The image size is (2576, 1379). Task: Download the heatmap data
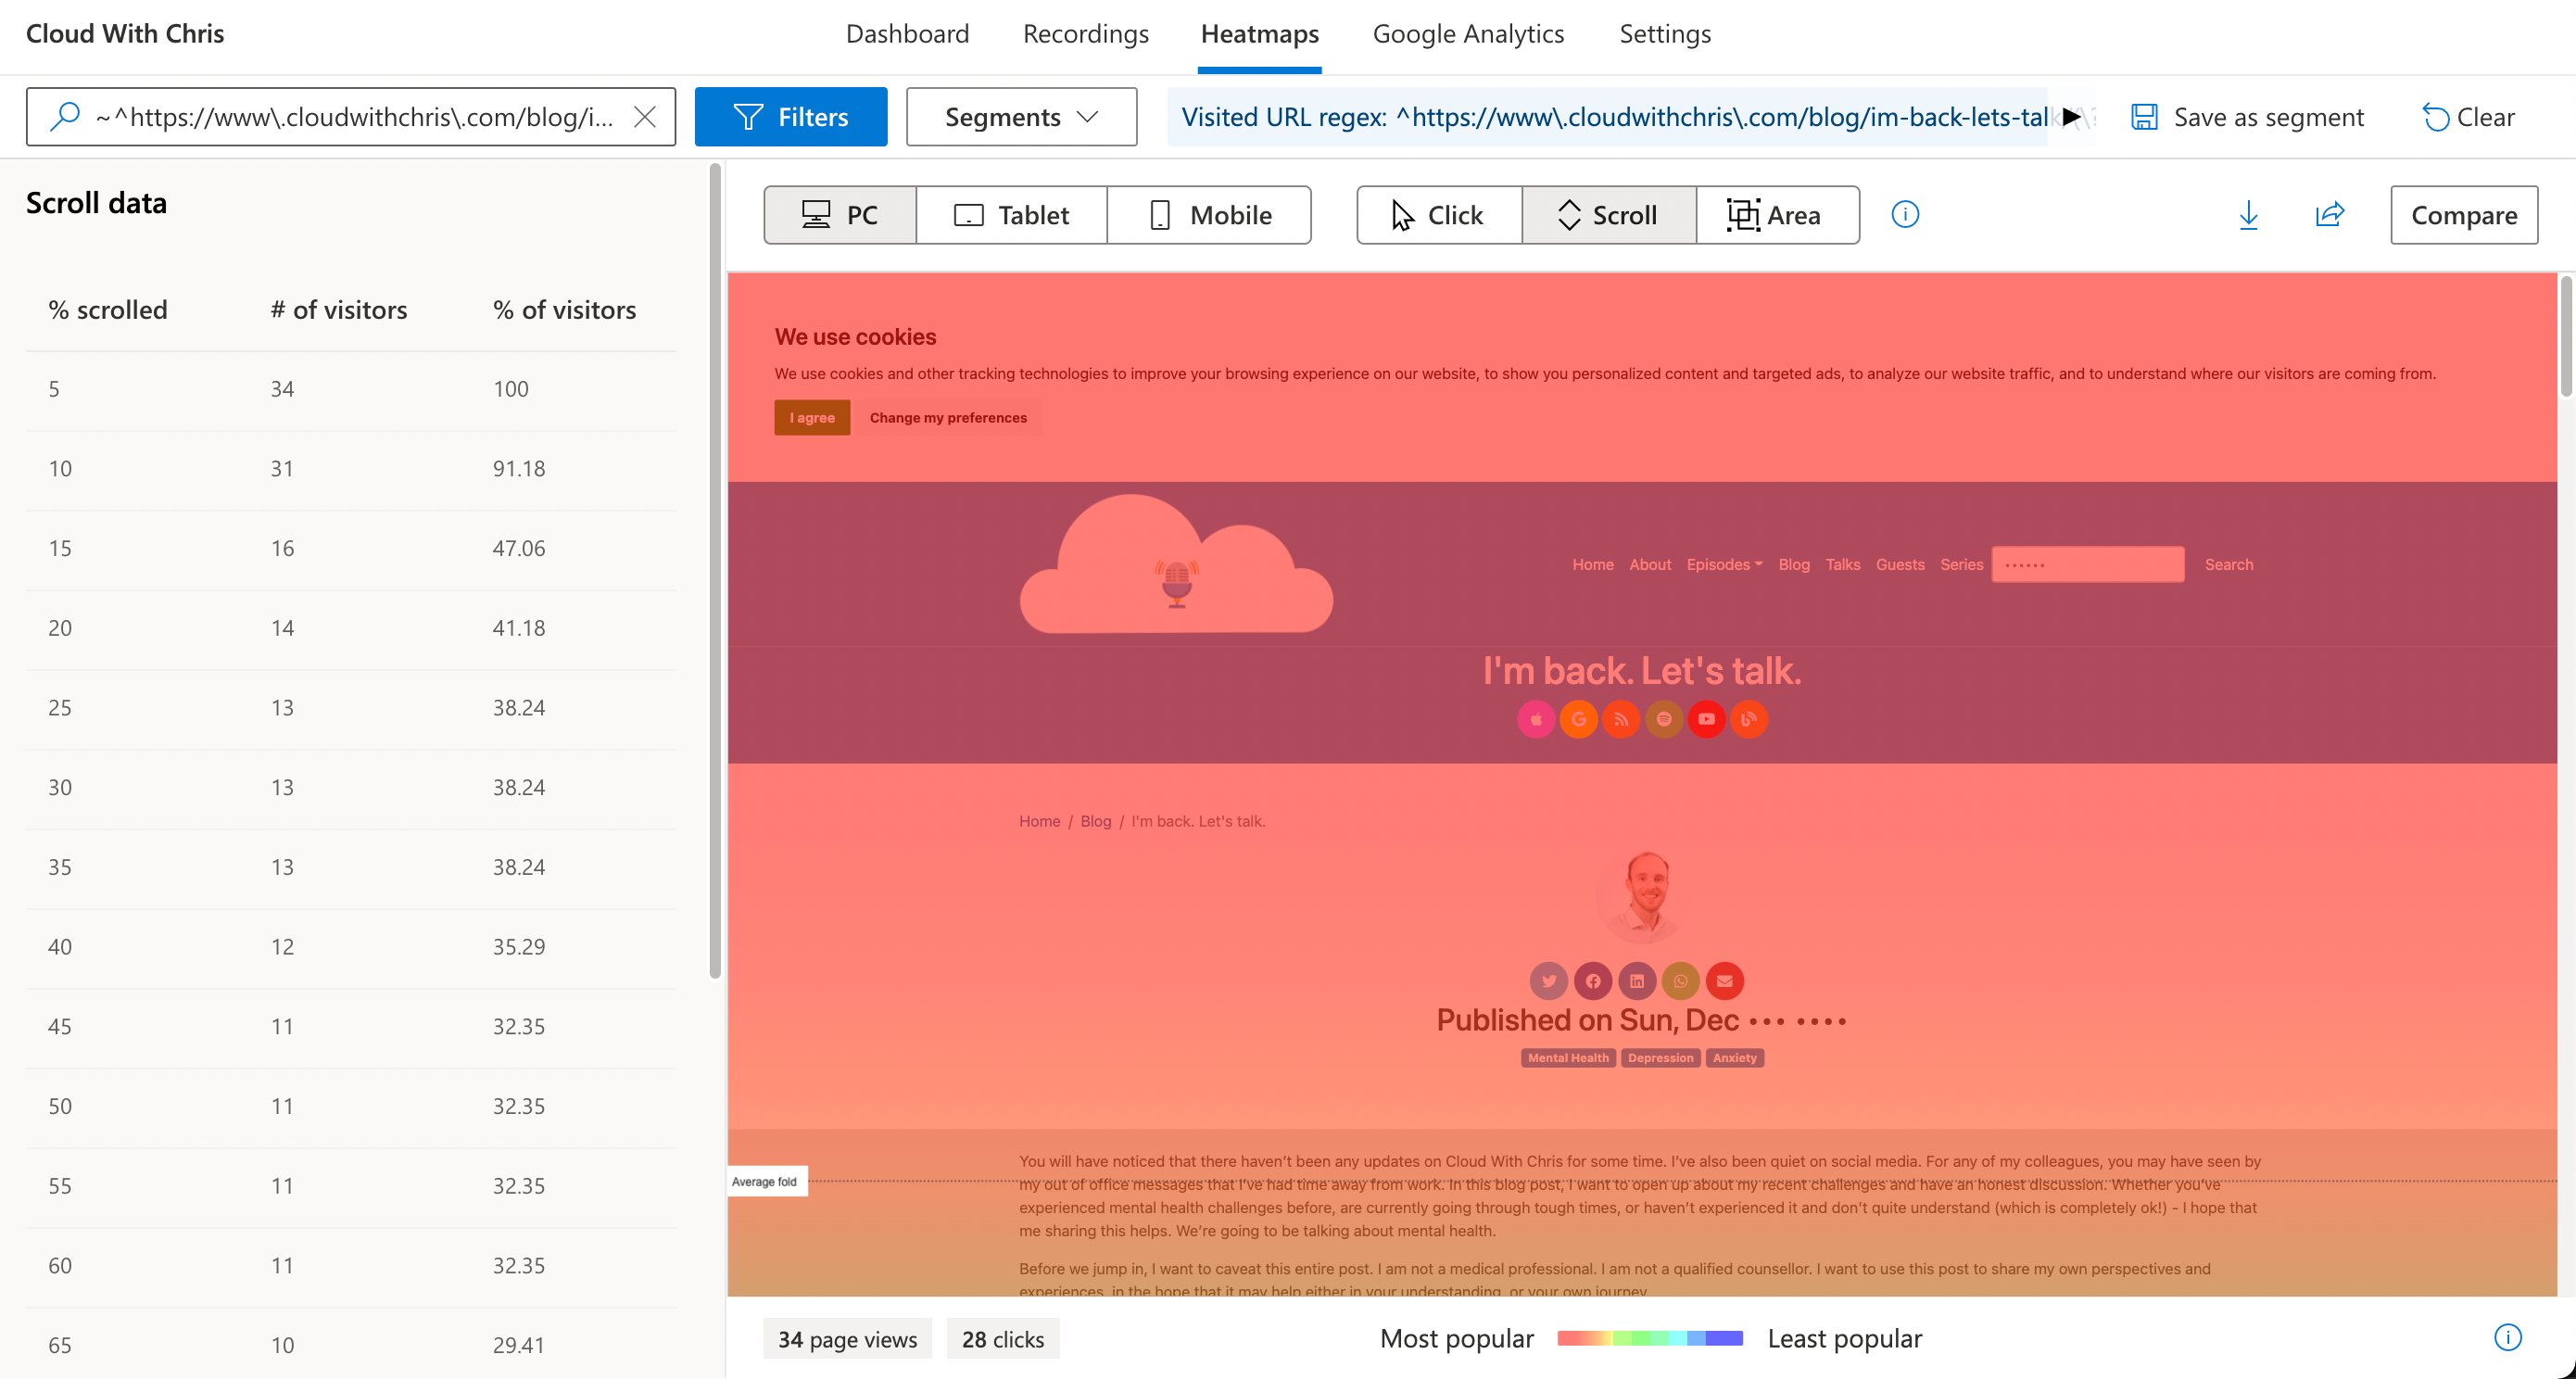pyautogui.click(x=2249, y=215)
